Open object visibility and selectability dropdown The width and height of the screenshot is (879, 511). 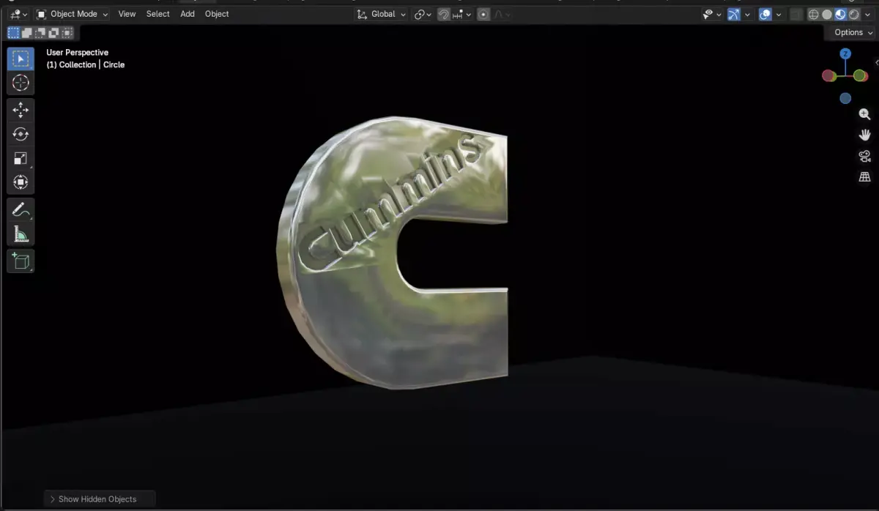click(x=712, y=14)
